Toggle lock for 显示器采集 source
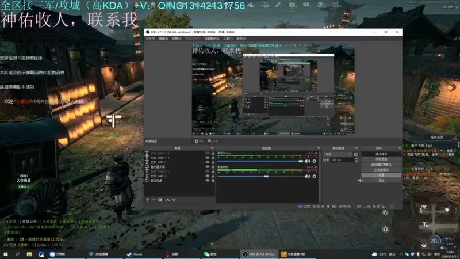The height and width of the screenshot is (259, 460). point(213,167)
